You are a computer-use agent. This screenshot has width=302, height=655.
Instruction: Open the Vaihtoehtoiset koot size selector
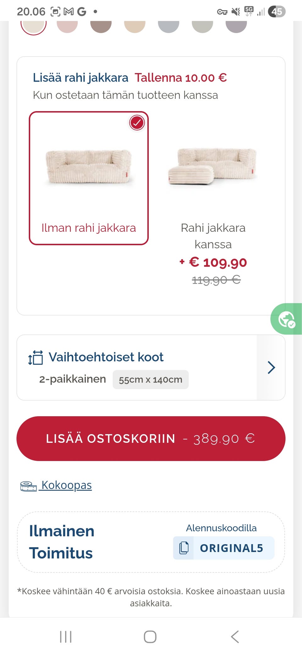tap(106, 357)
